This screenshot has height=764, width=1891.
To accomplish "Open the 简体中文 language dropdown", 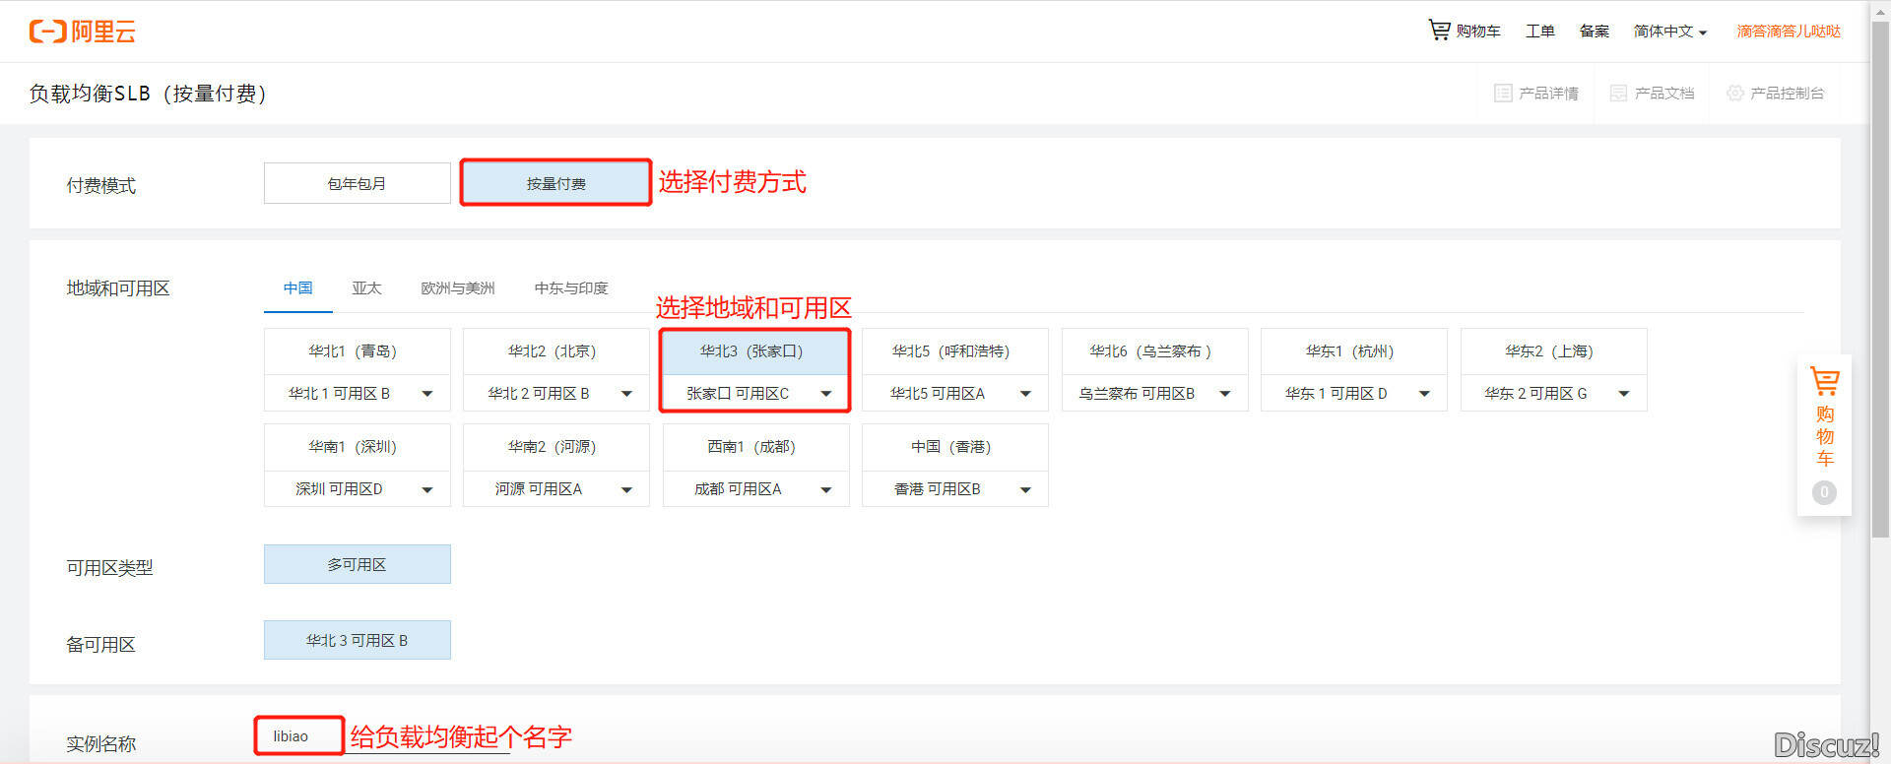I will [1669, 32].
